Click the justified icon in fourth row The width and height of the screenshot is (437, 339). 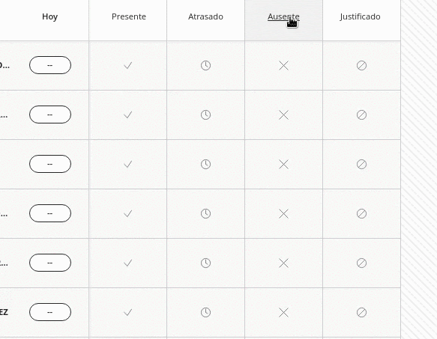(x=361, y=213)
